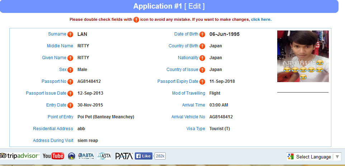Click the Point of Entry label
This screenshot has height=166, width=345.
[61, 117]
